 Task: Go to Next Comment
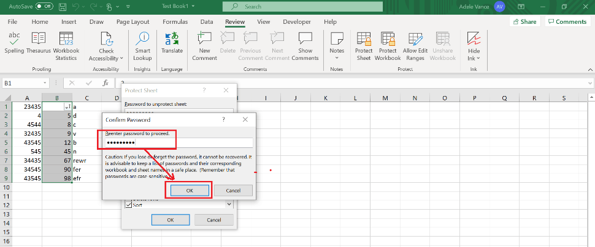(x=277, y=46)
